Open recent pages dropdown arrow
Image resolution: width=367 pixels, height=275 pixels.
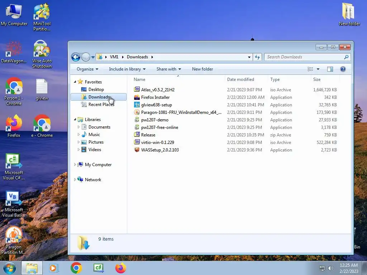tap(93, 57)
